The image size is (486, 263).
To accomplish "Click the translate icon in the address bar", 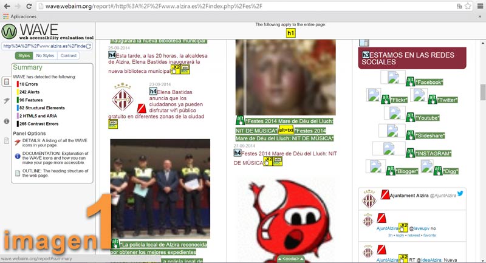I will click(459, 6).
